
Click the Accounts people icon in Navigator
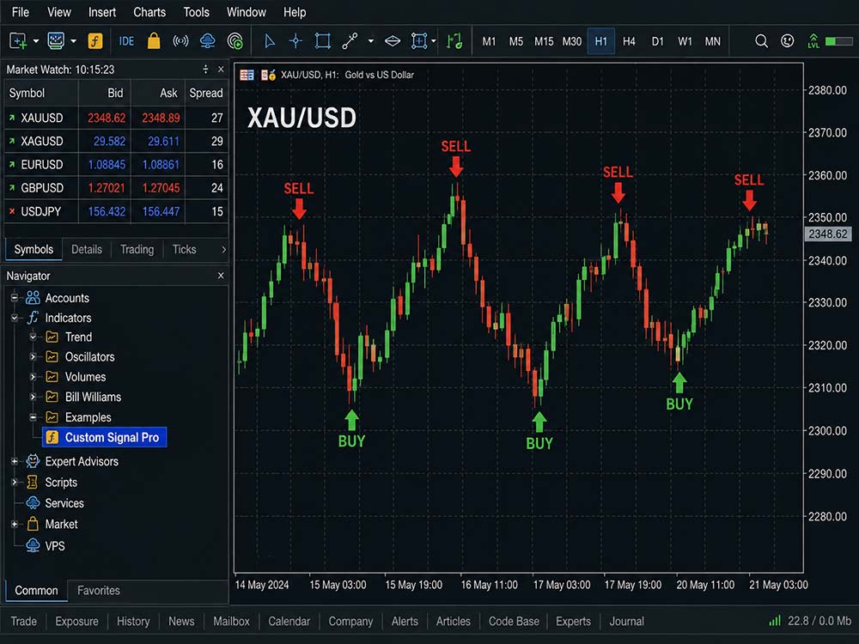pos(33,297)
